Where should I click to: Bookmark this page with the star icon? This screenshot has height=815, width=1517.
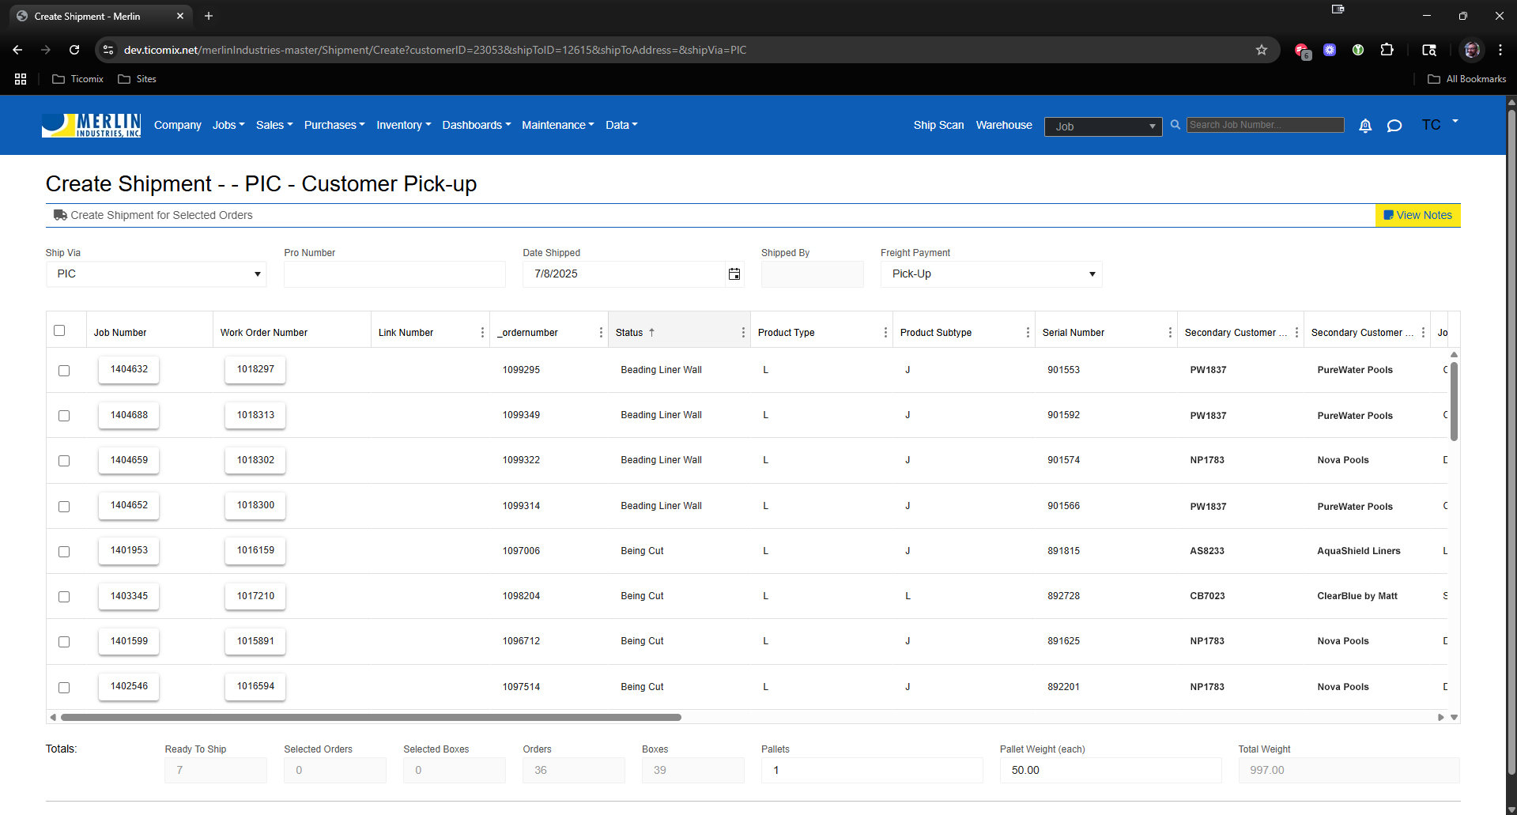[1261, 50]
